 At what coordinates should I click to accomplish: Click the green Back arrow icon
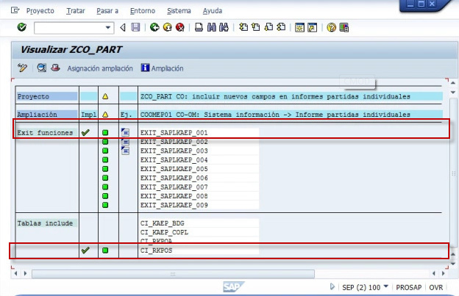pyautogui.click(x=154, y=27)
